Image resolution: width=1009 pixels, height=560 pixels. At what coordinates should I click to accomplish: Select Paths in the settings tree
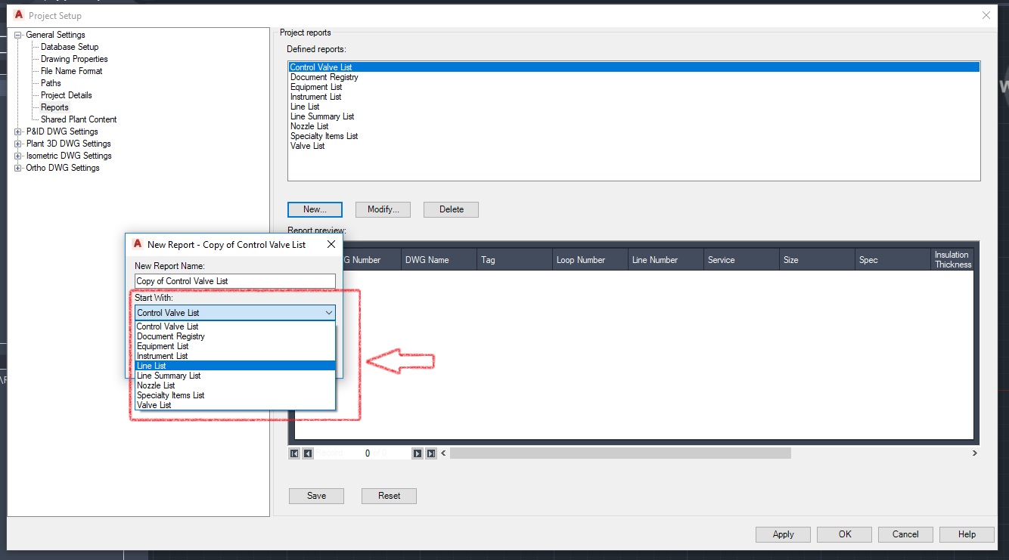click(50, 82)
